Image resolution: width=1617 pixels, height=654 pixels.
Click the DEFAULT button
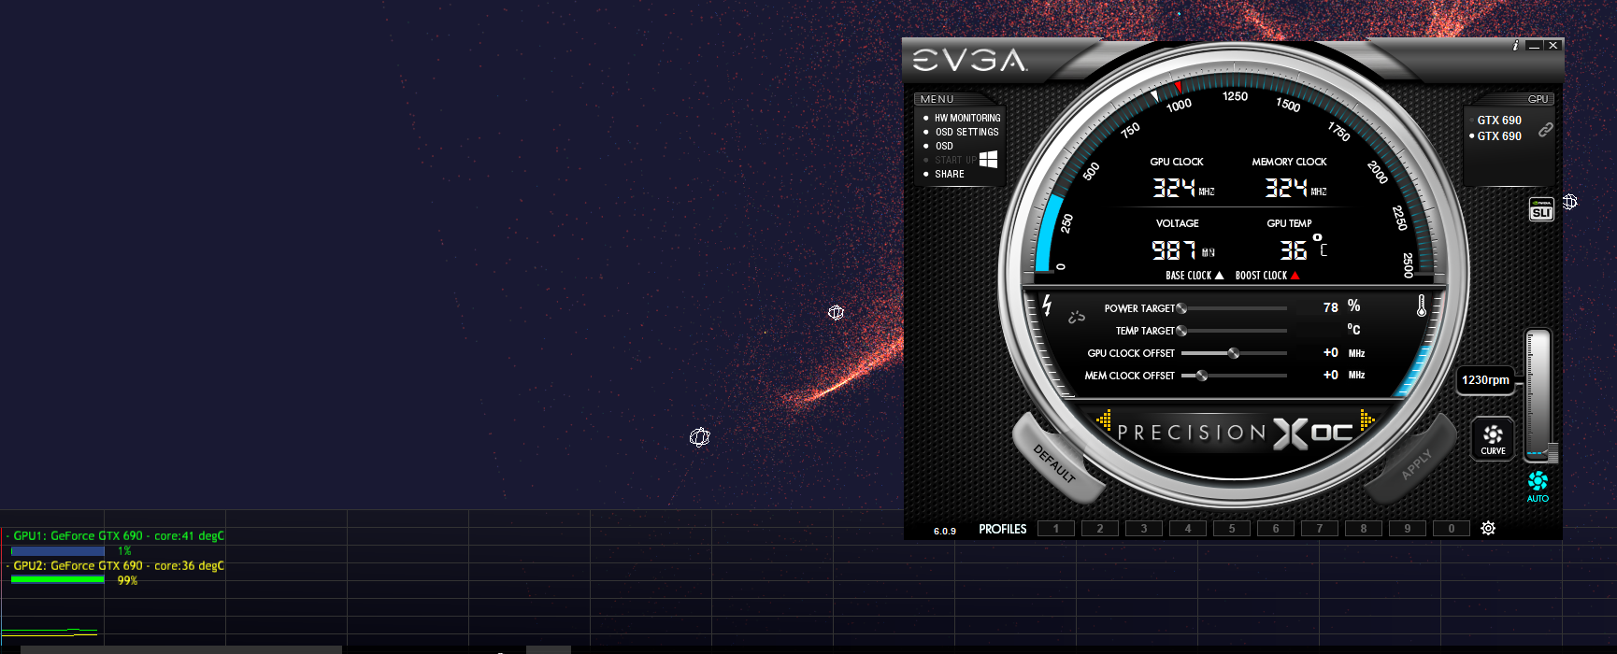pos(1055,462)
